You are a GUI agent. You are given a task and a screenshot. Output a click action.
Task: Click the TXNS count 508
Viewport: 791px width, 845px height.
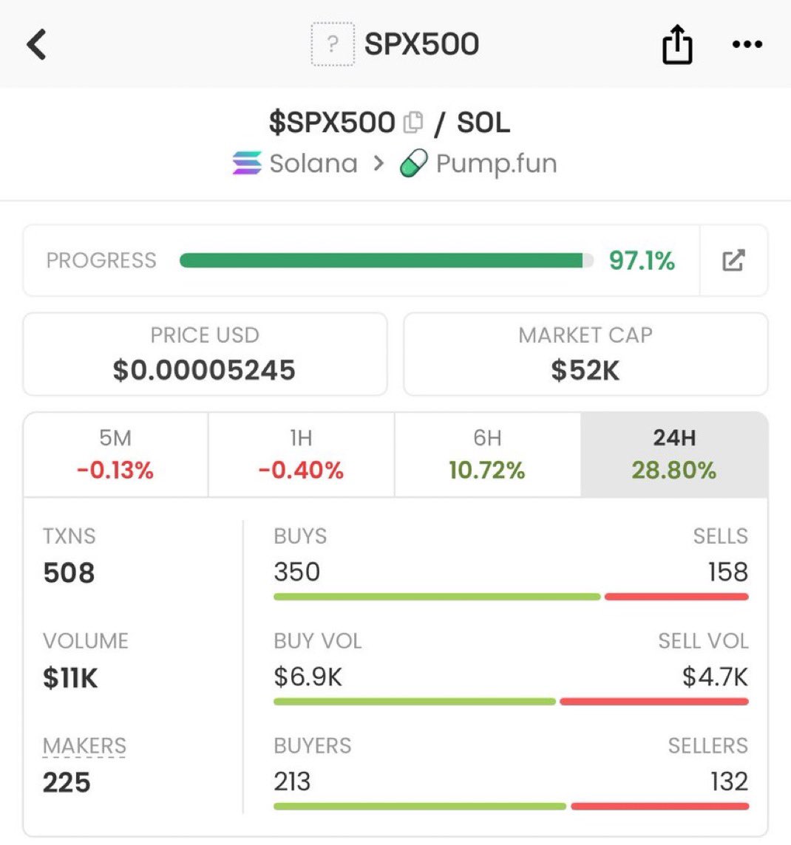69,572
